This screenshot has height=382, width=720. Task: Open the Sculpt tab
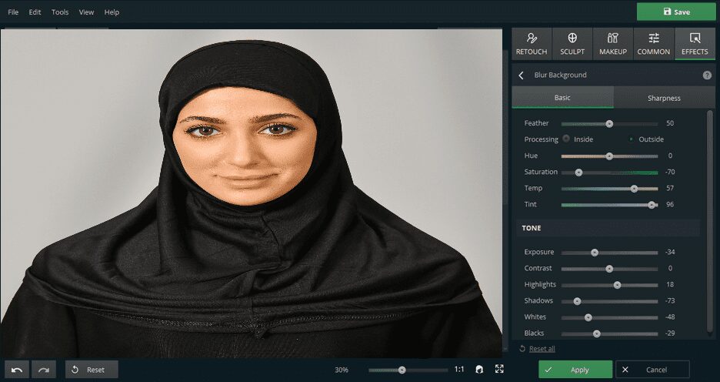[x=572, y=44]
